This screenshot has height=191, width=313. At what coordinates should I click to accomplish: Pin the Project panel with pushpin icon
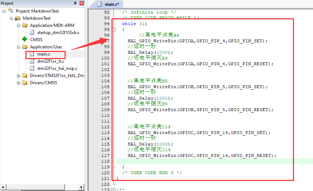[75, 3]
